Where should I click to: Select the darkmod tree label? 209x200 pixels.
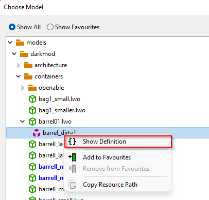pos(43,54)
